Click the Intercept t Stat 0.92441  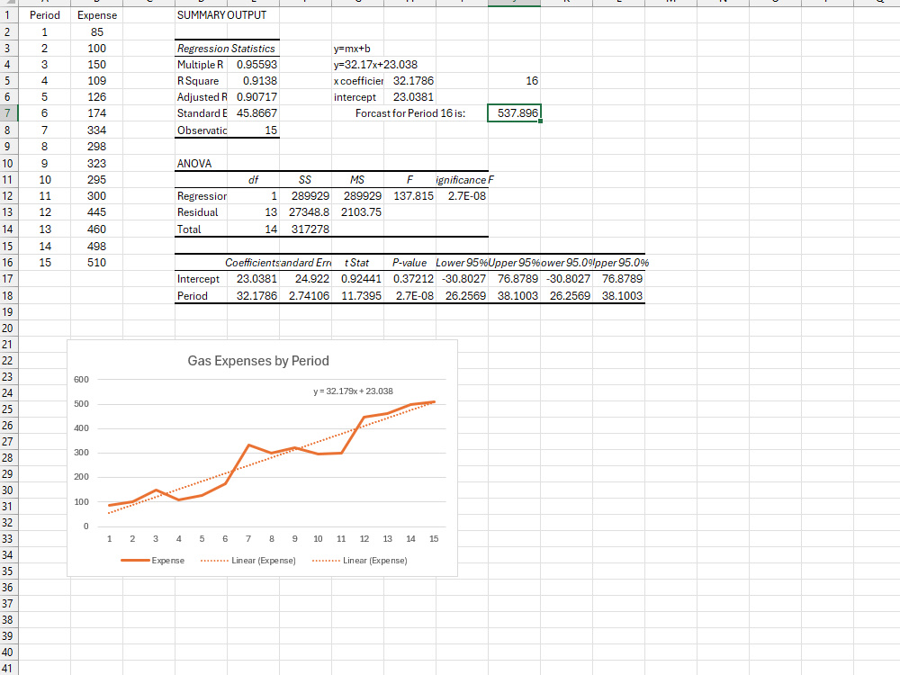[x=357, y=278]
